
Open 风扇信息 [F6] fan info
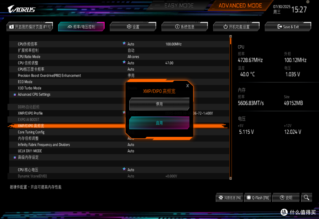click(x=230, y=198)
